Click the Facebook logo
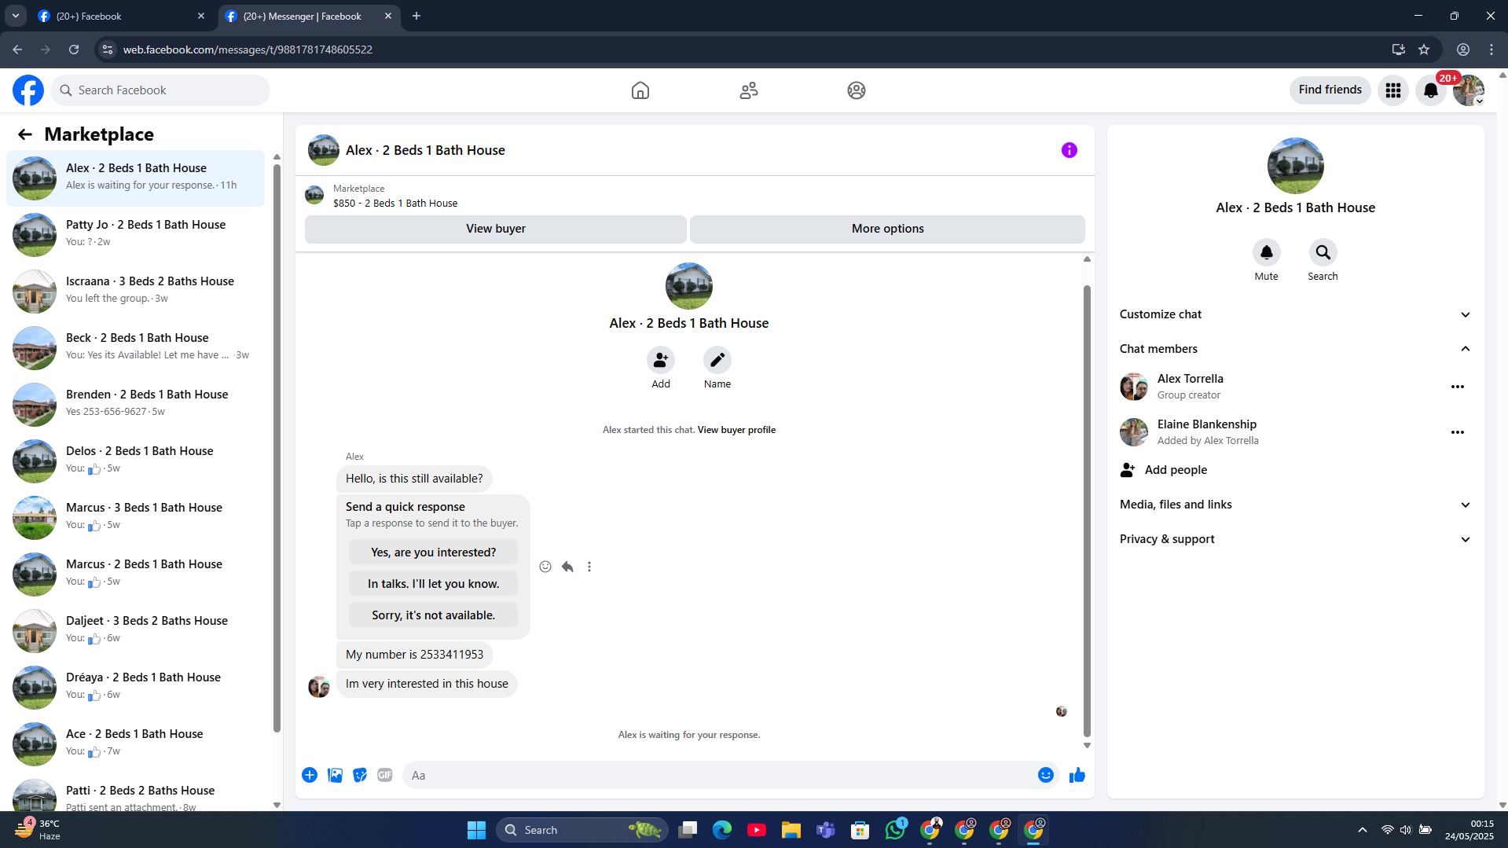The image size is (1508, 848). [x=28, y=90]
